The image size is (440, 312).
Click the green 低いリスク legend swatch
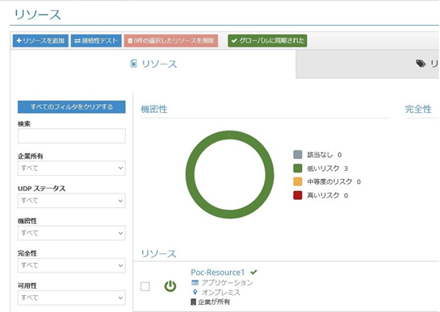[x=298, y=168]
